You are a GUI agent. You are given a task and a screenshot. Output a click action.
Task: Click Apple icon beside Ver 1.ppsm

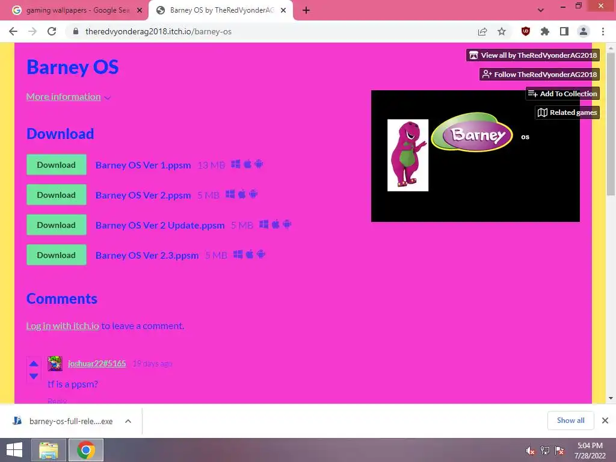click(247, 164)
